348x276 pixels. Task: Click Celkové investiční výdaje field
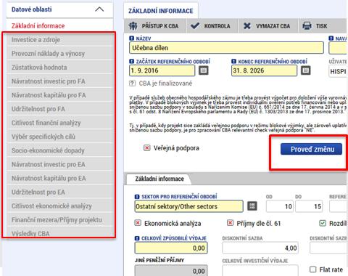pos(260,270)
